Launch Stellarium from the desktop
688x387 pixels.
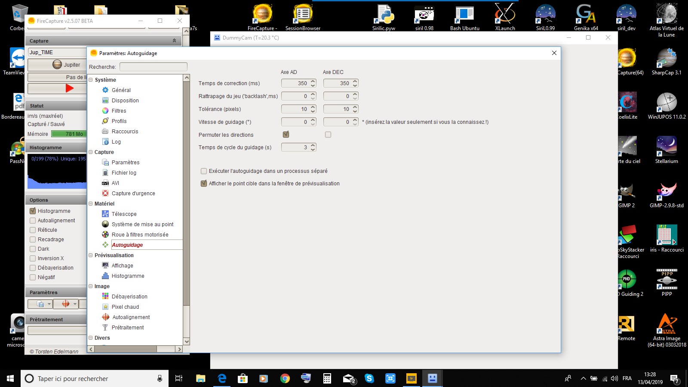coord(666,150)
